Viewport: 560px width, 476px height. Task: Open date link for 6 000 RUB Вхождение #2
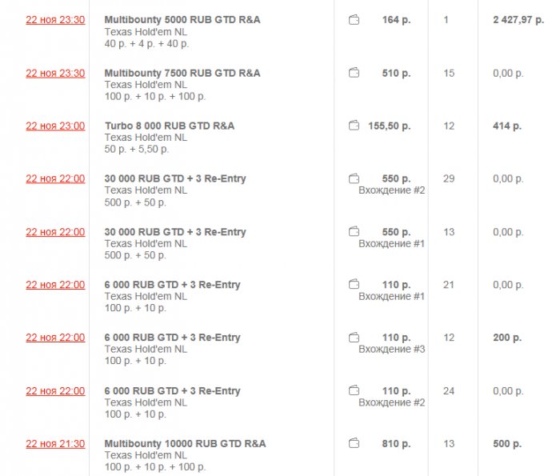point(55,390)
